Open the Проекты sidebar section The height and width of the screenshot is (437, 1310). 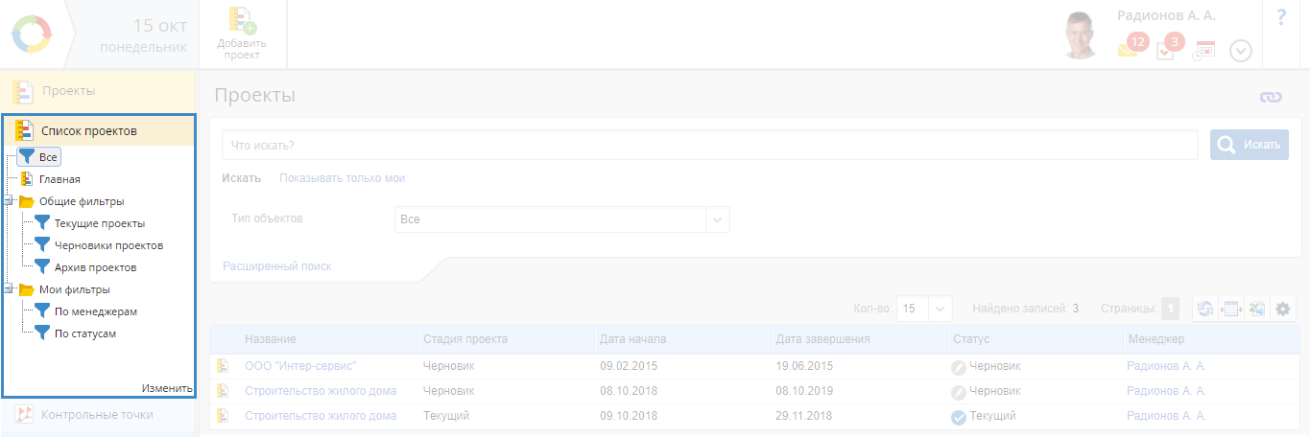(98, 91)
